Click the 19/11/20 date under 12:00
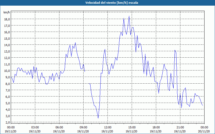 click(x=107, y=131)
